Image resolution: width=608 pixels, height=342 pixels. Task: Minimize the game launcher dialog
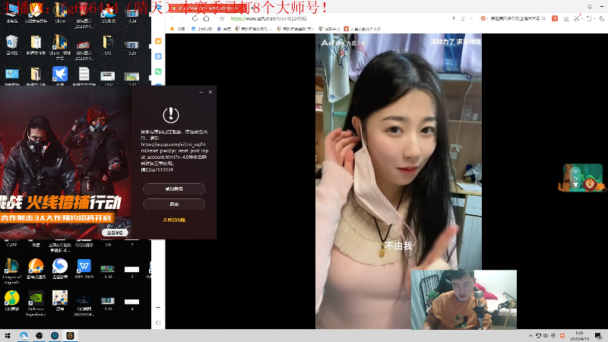pos(201,92)
